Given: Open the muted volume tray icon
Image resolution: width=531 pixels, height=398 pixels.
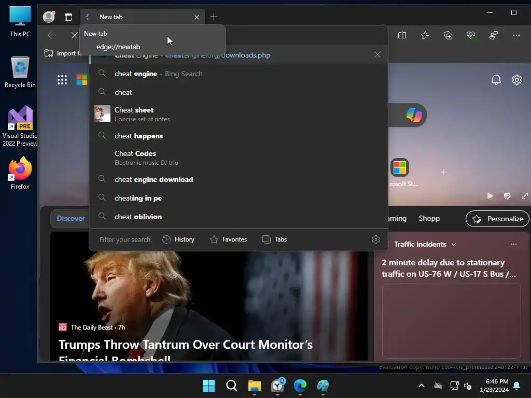Looking at the screenshot, I should [468, 386].
